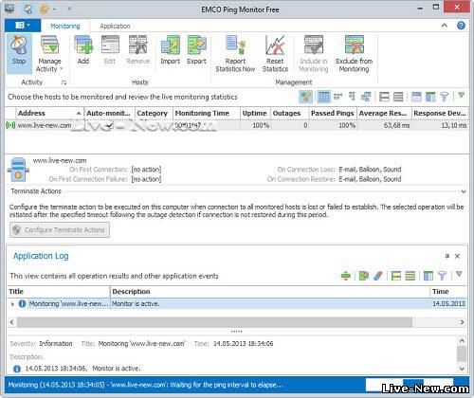The width and height of the screenshot is (474, 398).
Task: Open the hosts toolbar green arrow dropdown
Action: point(461,95)
